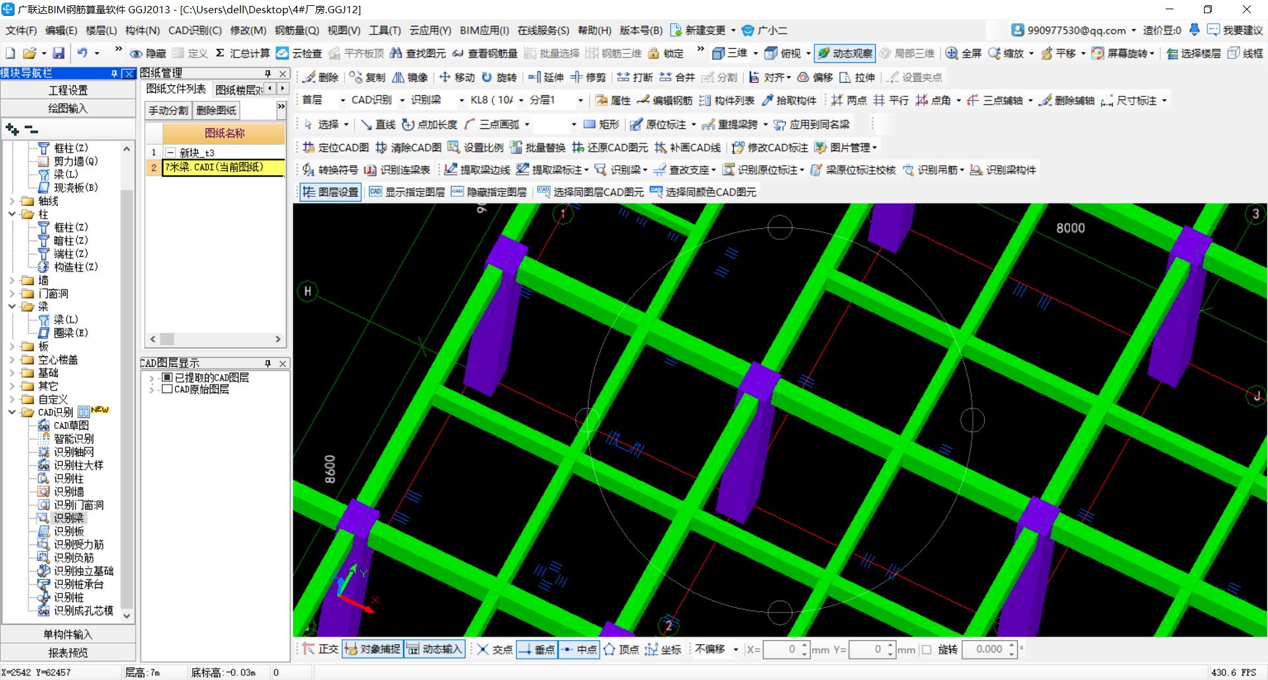The height and width of the screenshot is (680, 1268).
Task: Toggle CAD原始图层 checkbox
Action: [167, 389]
